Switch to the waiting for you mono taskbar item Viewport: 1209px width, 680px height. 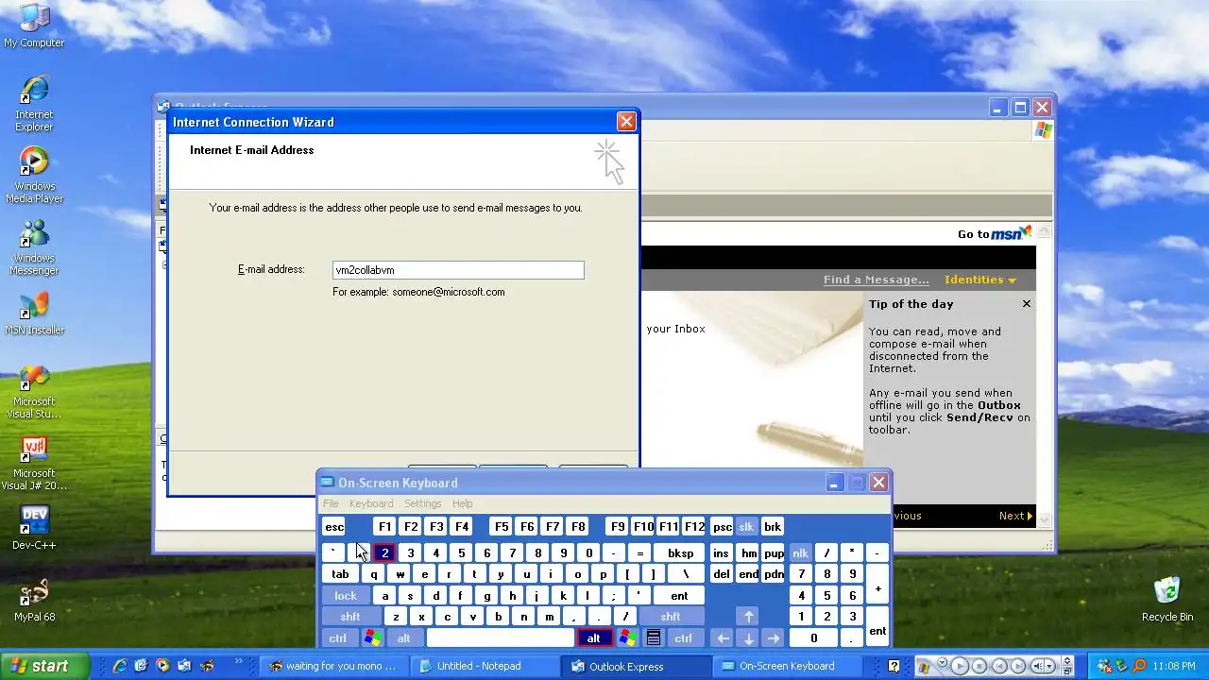333,666
